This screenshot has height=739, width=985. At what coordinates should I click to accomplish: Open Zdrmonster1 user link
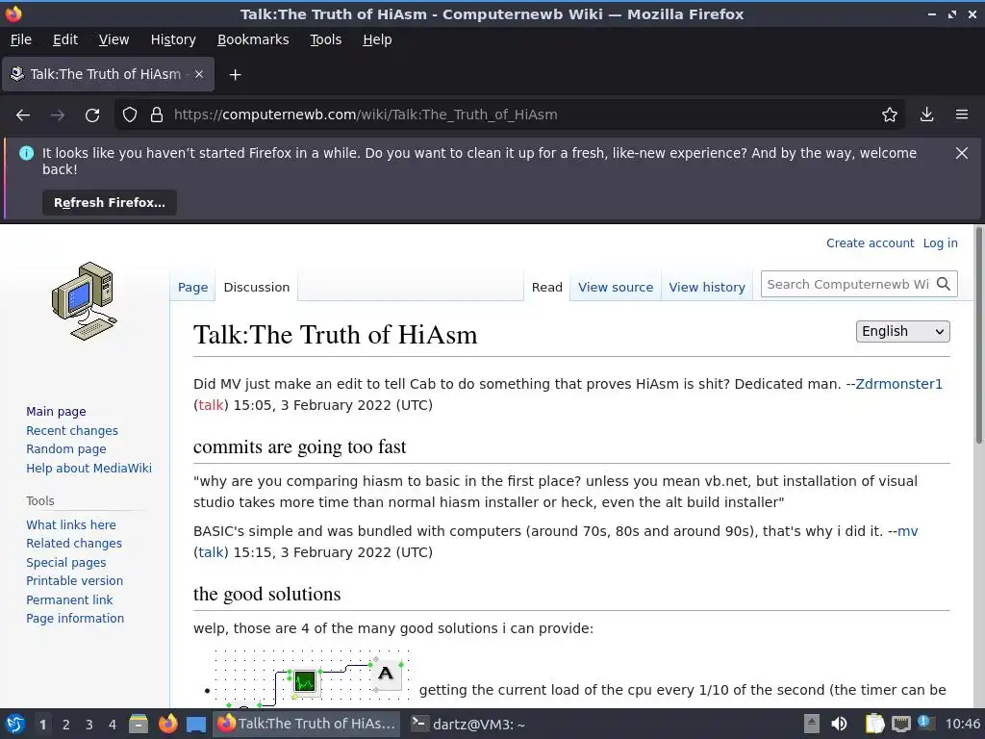pos(899,384)
